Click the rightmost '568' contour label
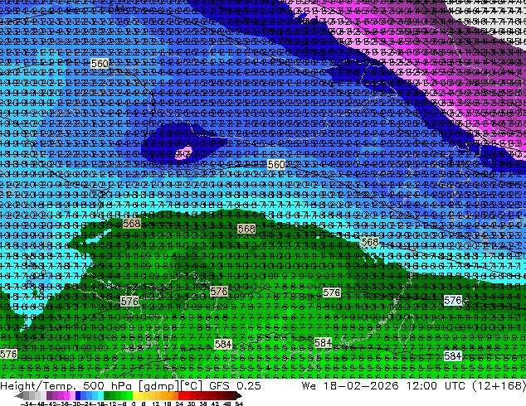 click(370, 242)
